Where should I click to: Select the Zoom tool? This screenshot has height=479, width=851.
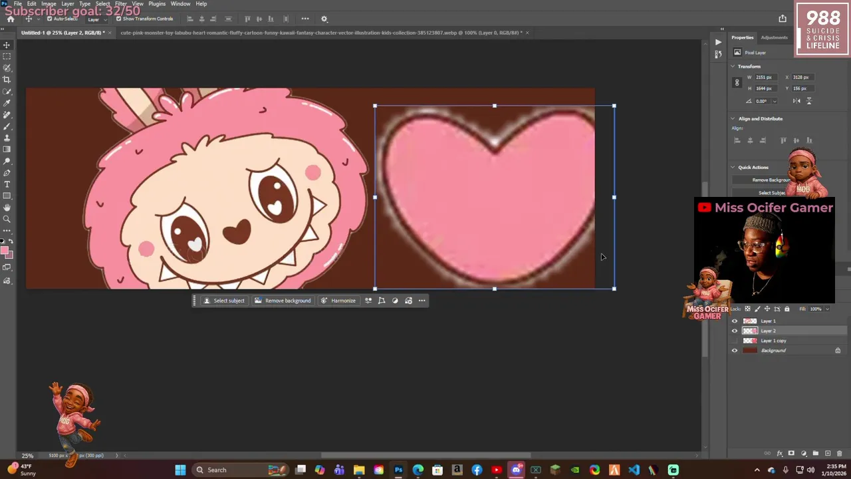tap(7, 219)
